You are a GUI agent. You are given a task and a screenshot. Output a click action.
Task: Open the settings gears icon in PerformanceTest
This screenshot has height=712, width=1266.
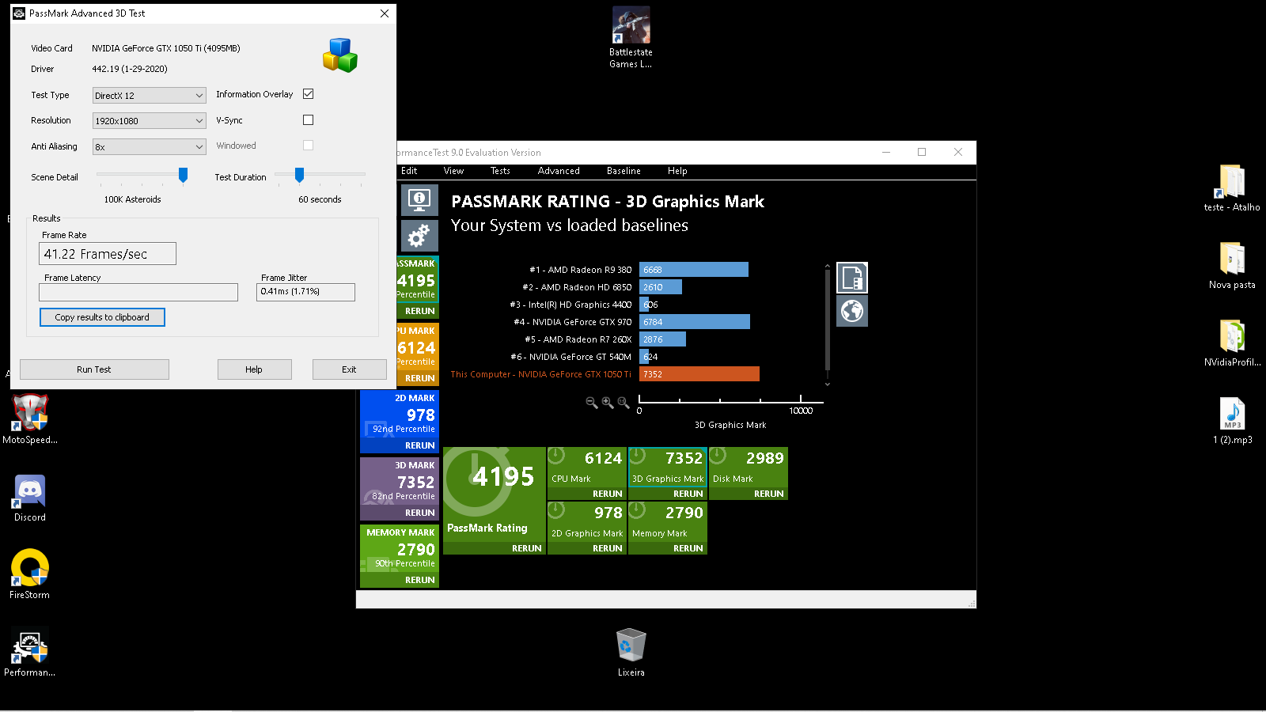click(x=419, y=235)
